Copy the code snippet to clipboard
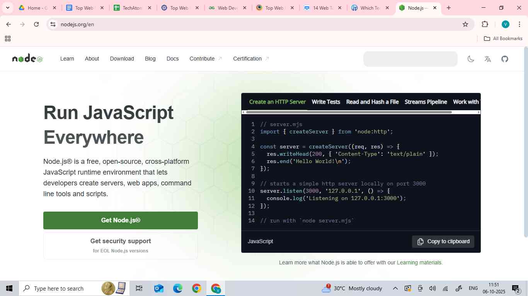The height and width of the screenshot is (296, 528). (x=442, y=241)
